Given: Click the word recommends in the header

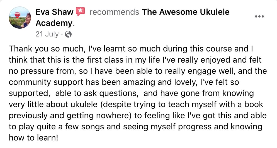Looking at the screenshot, I should click(x=114, y=12).
